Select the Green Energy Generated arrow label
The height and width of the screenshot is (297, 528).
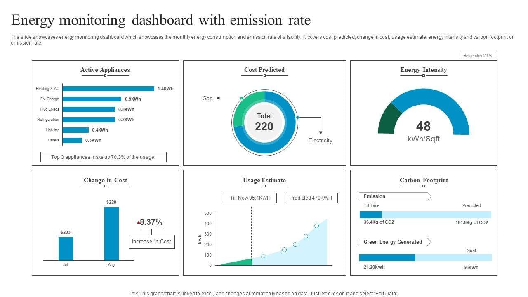point(395,242)
